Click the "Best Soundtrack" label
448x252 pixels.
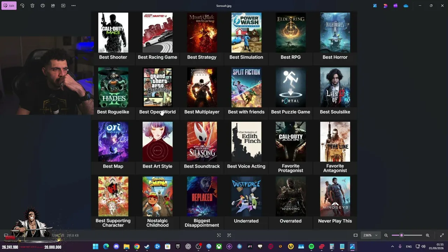point(202,166)
